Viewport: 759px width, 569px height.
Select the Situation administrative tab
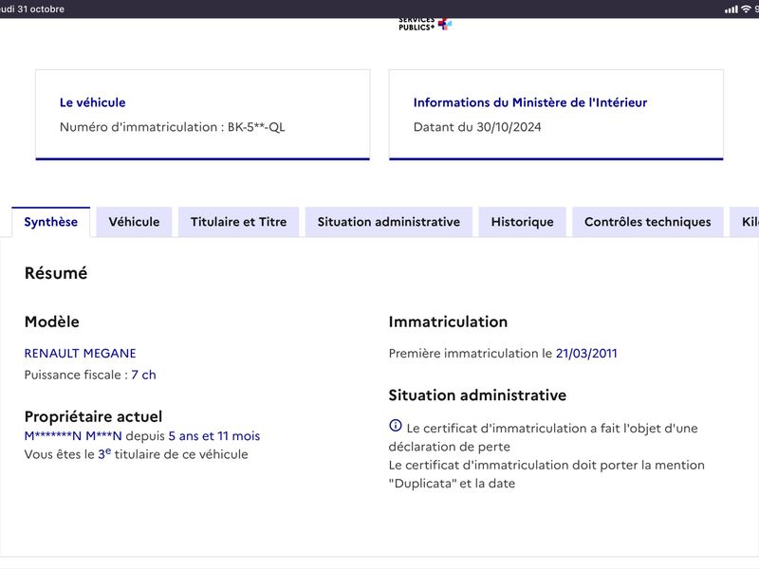coord(389,222)
